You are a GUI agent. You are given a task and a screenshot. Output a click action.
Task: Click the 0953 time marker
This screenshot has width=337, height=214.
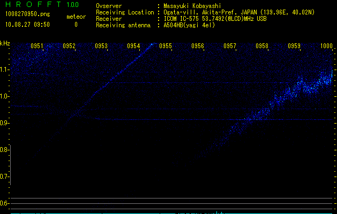pyautogui.click(x=101, y=46)
